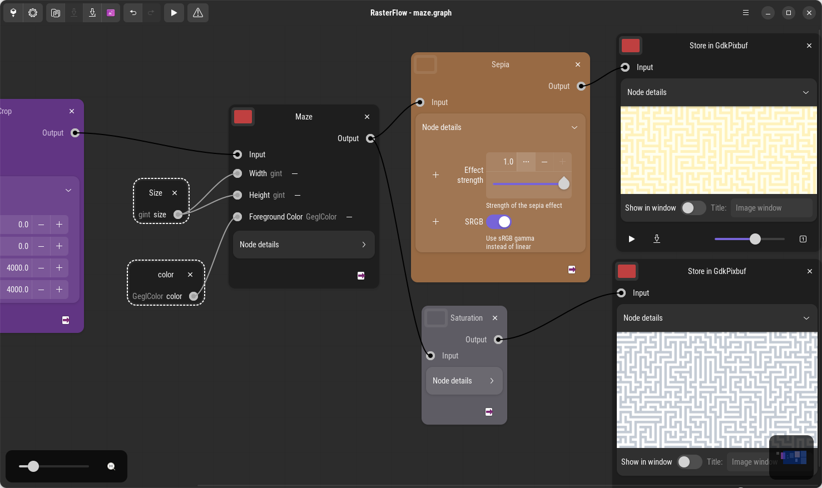Click the save icon under sepia preview
This screenshot has height=488, width=822.
tap(657, 239)
